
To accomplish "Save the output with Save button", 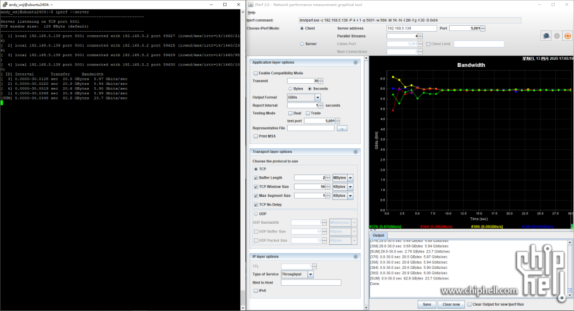I will 427,305.
